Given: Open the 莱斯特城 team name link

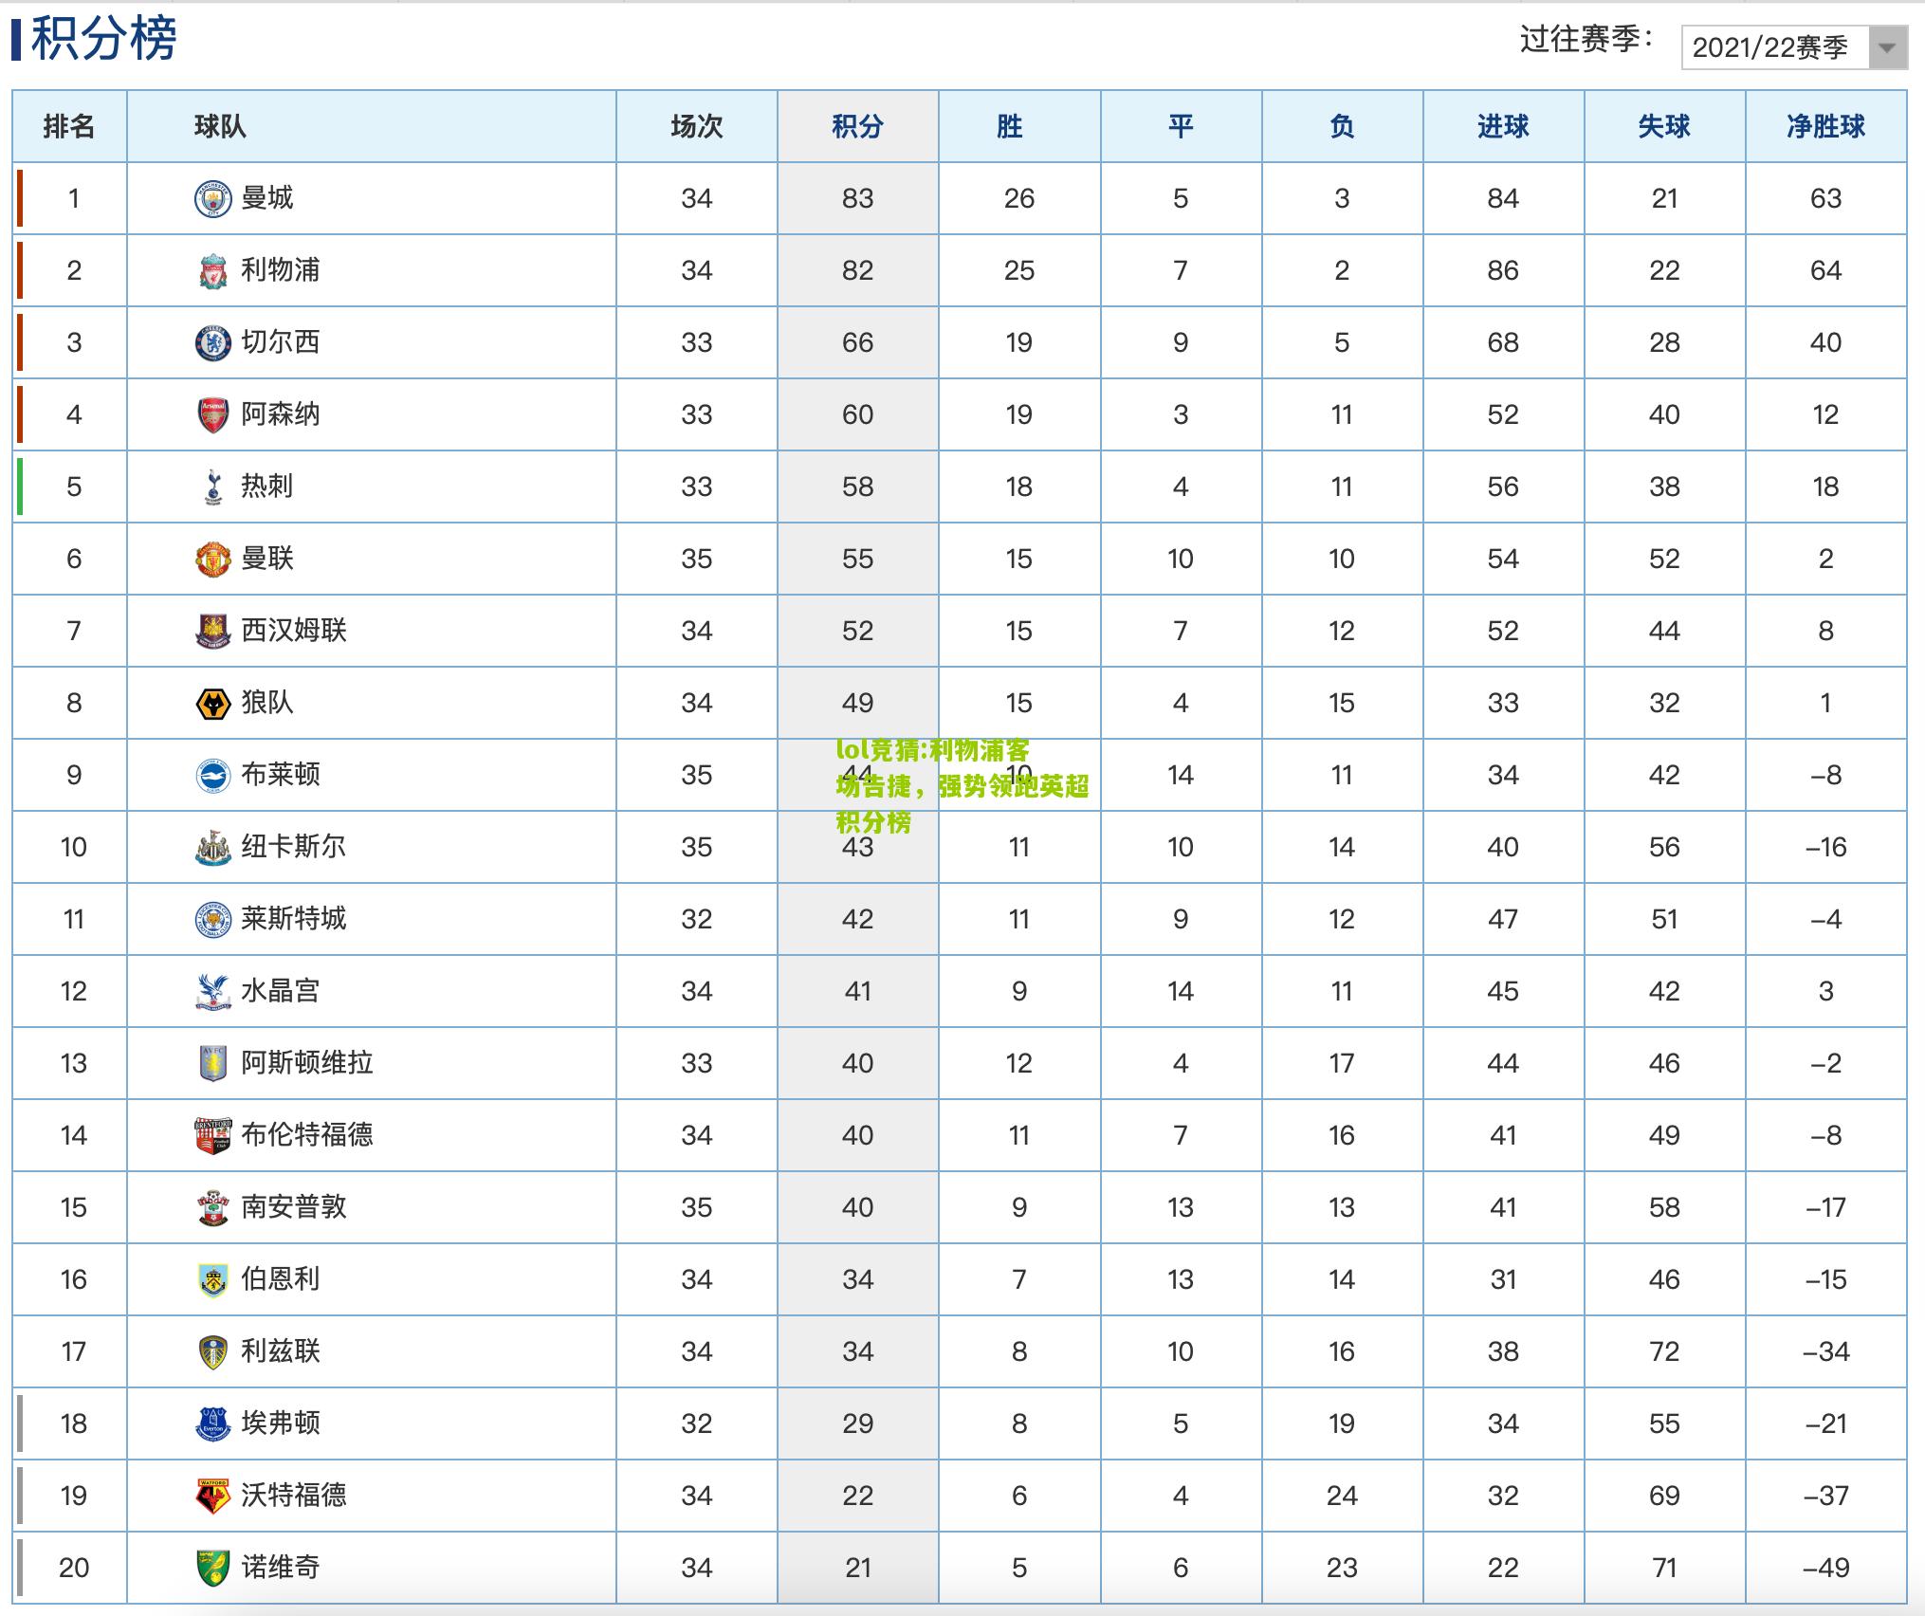Looking at the screenshot, I should pos(294,919).
